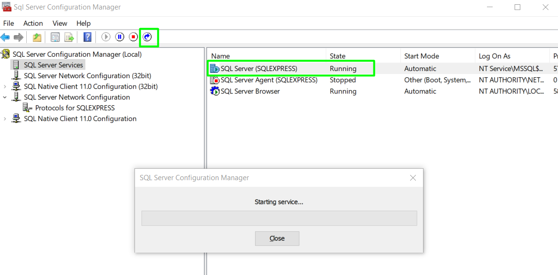This screenshot has height=275, width=558.
Task: Click the Stopped state of SQL Server Agent
Action: click(x=343, y=80)
